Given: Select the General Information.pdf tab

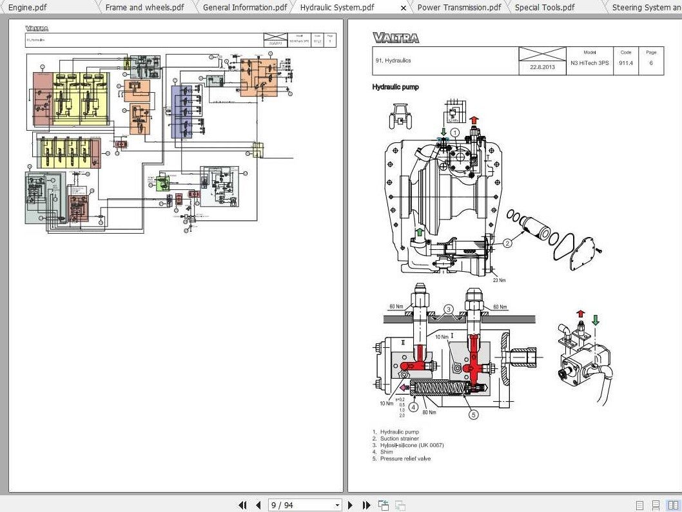Looking at the screenshot, I should (x=245, y=7).
